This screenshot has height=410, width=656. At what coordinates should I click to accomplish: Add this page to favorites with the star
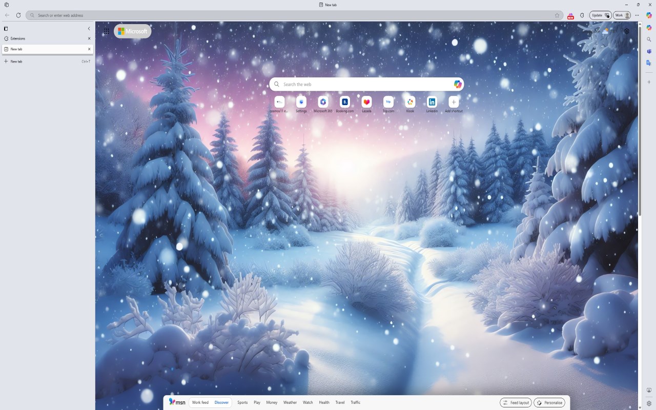(557, 15)
